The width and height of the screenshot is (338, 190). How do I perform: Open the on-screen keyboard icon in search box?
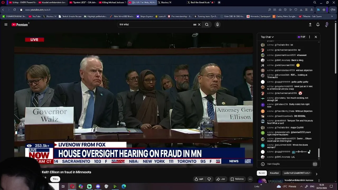[195, 25]
